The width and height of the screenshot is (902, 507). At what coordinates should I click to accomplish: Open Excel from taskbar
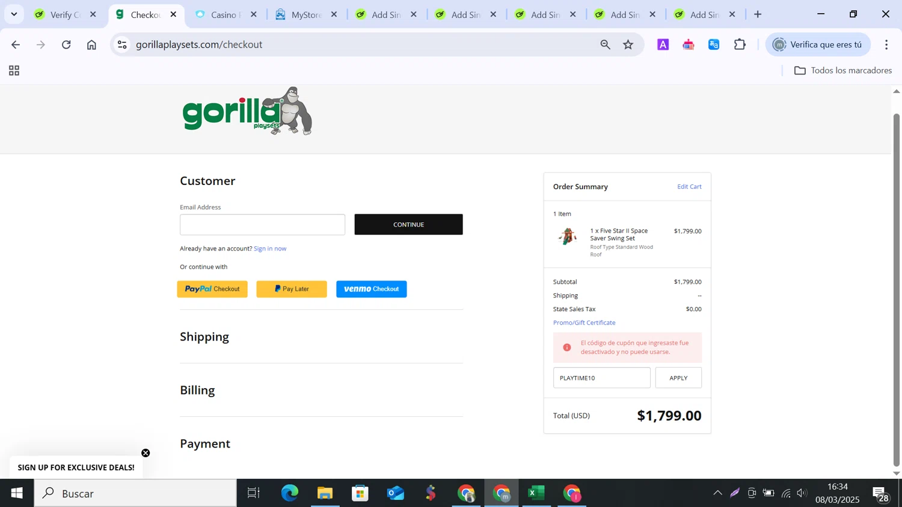[x=536, y=493]
